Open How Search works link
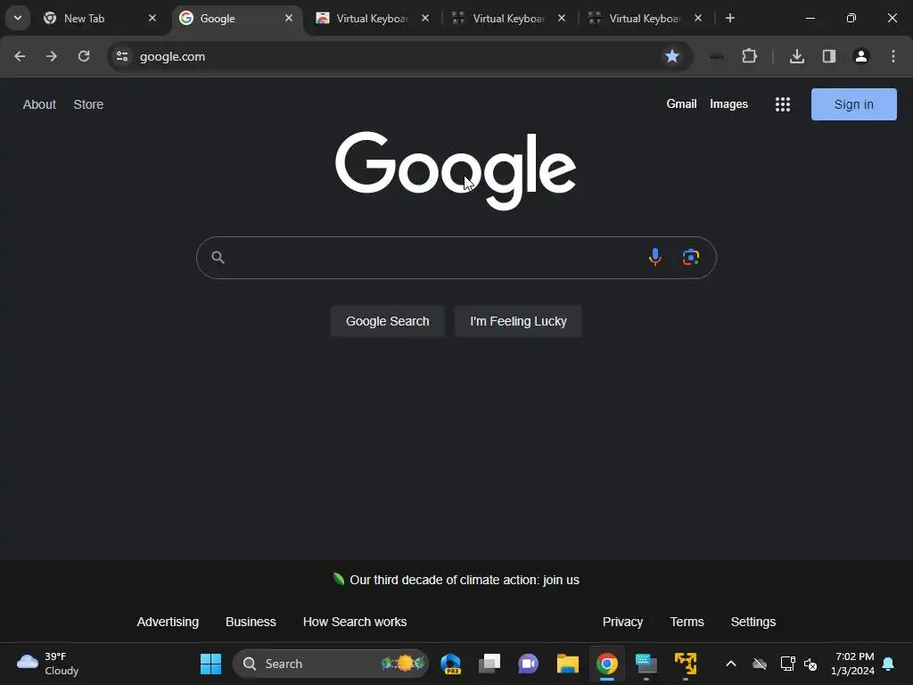The width and height of the screenshot is (913, 685). coord(355,622)
